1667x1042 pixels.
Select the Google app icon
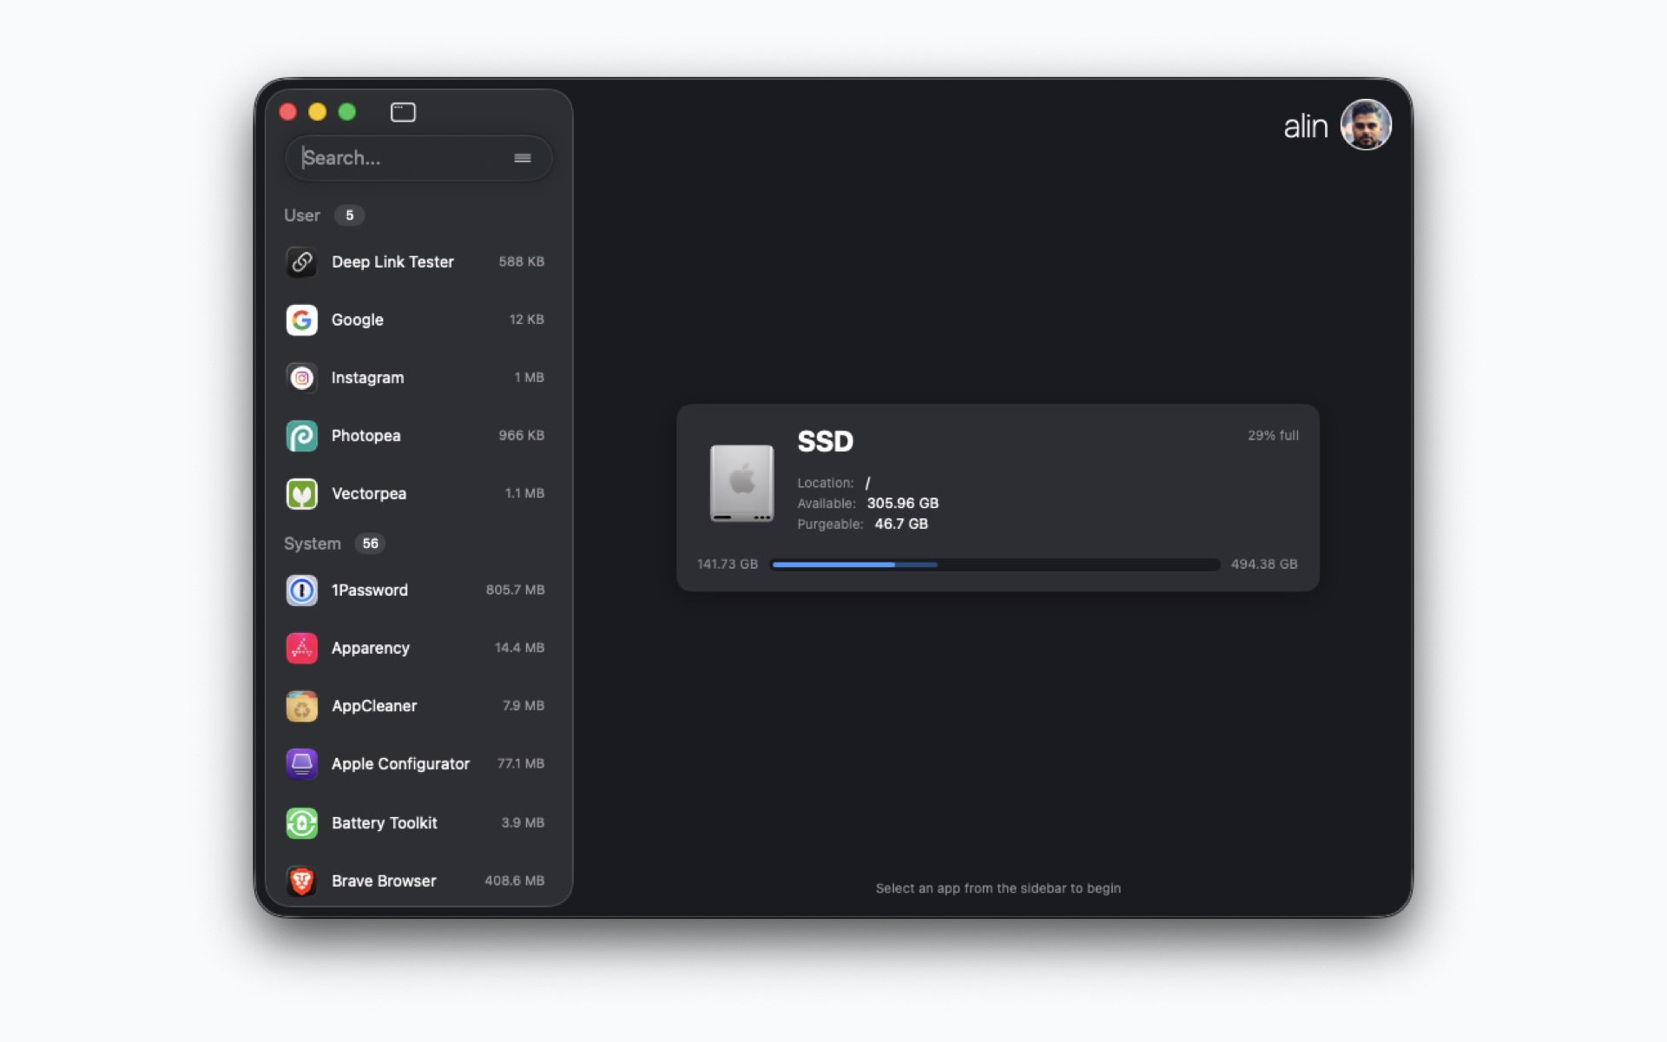point(301,320)
